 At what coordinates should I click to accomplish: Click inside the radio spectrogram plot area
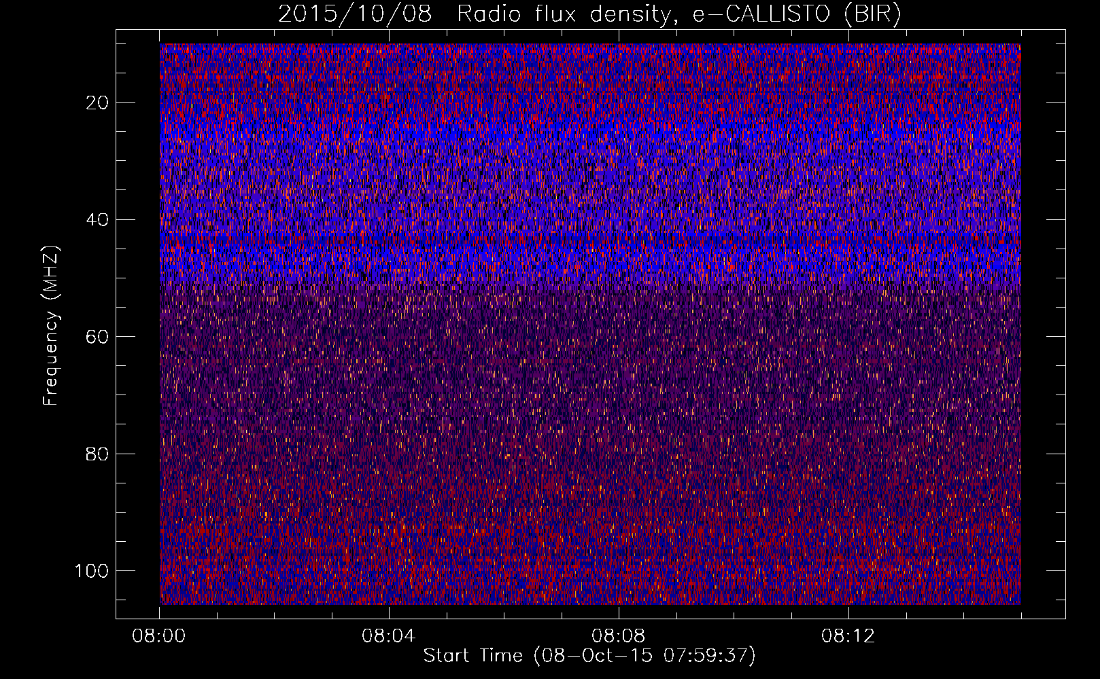[590, 324]
